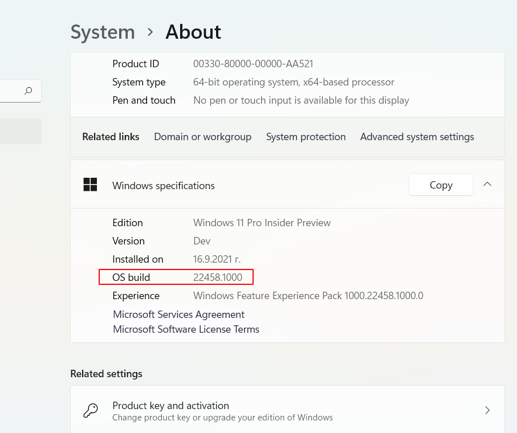Click the Installed on label

tap(138, 259)
